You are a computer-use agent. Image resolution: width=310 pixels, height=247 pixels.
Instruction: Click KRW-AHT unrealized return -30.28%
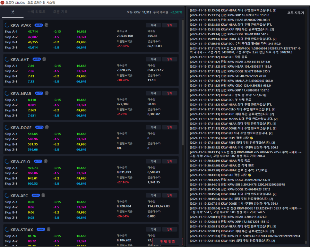coord(123,80)
